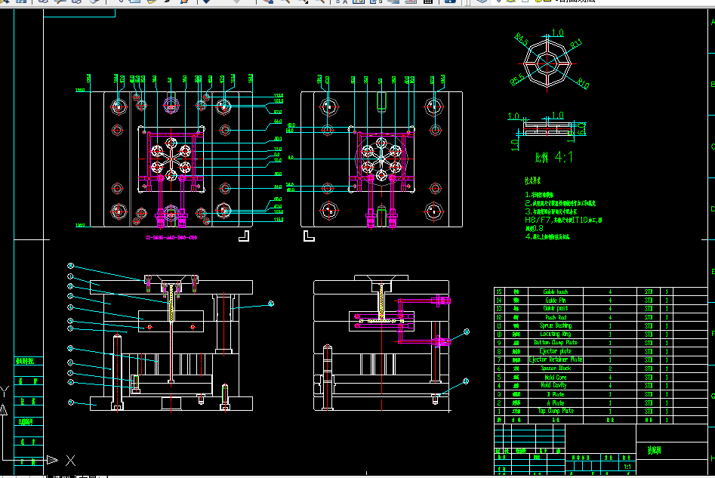This screenshot has height=478, width=715.
Task: Select the octagonal part detail outline
Action: pos(547,63)
